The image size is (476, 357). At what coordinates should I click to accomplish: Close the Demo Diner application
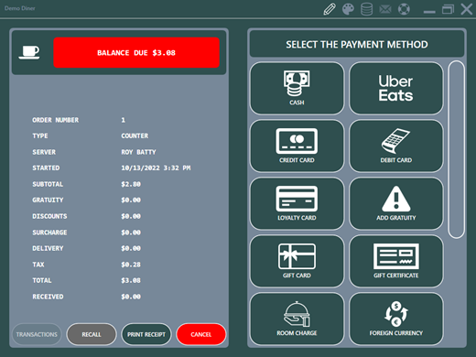[467, 9]
